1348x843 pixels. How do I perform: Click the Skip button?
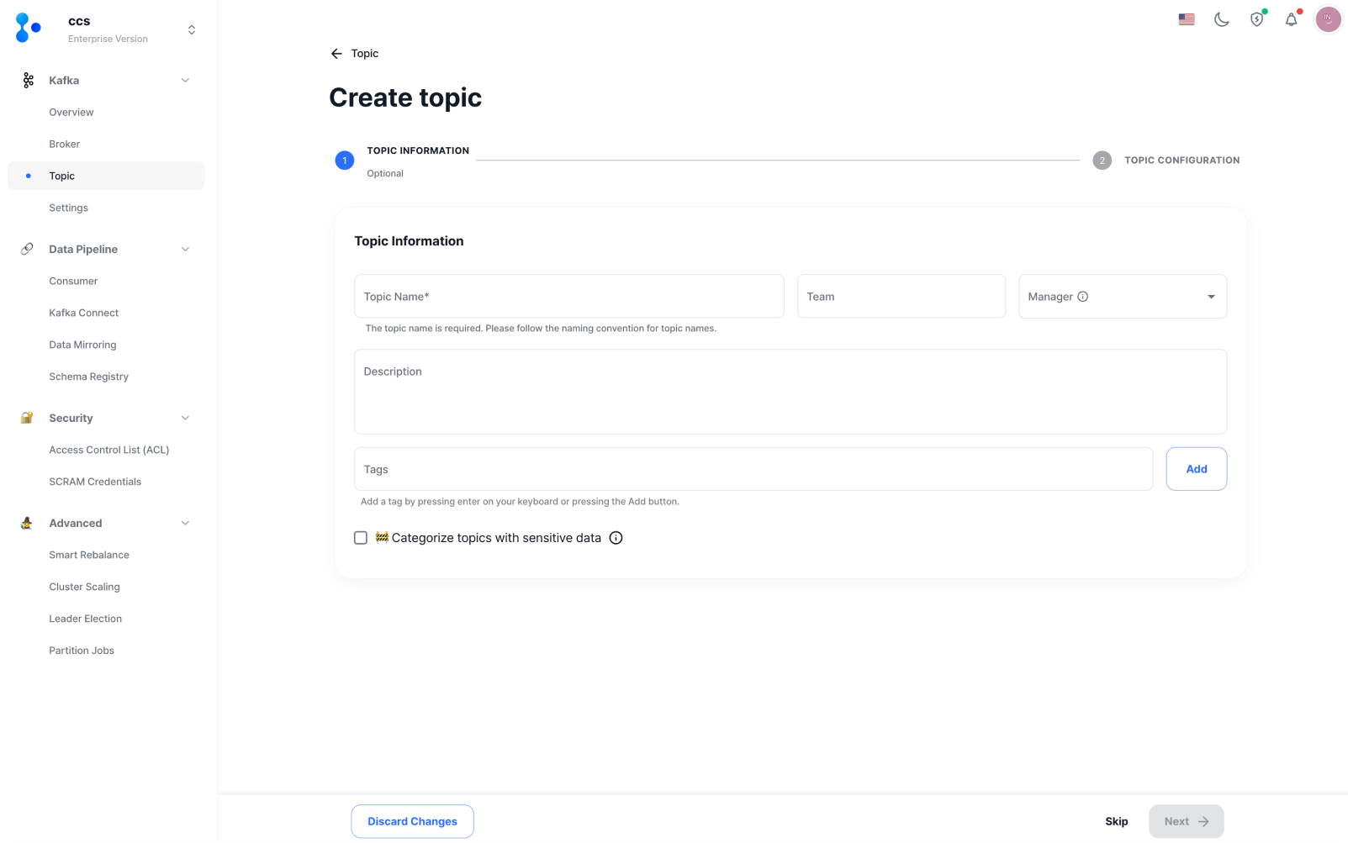click(x=1116, y=821)
